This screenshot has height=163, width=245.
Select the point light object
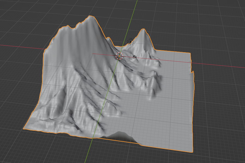[x=130, y=42]
